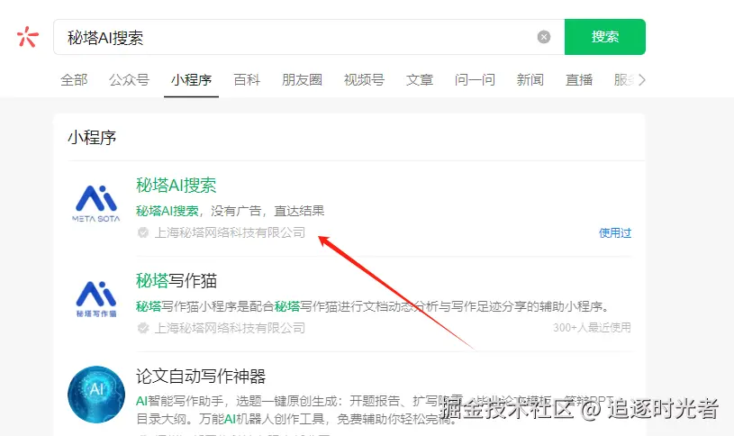Click 论文自动写作神器 description starting AI智能写作助手

375,410
